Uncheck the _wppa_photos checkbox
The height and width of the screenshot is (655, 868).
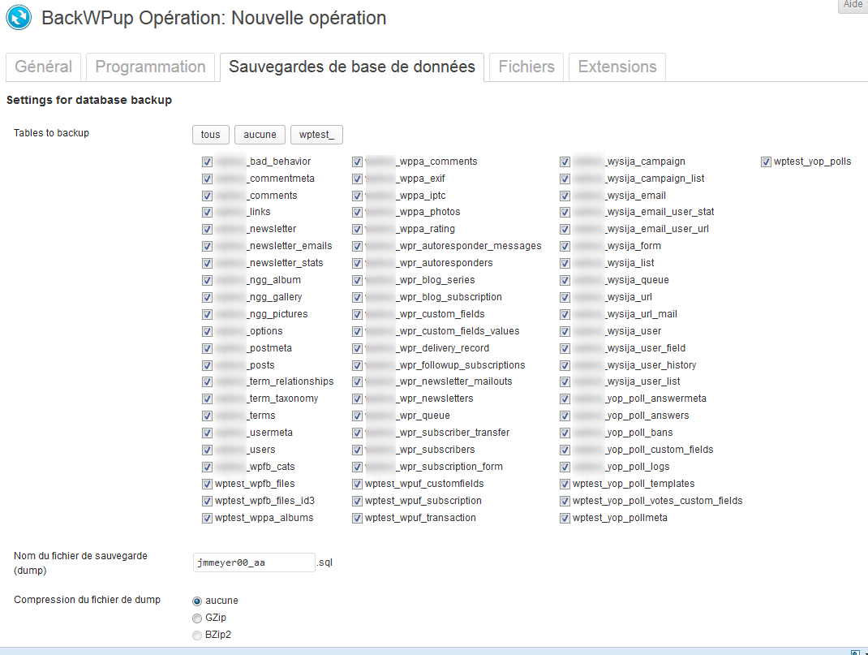click(357, 212)
